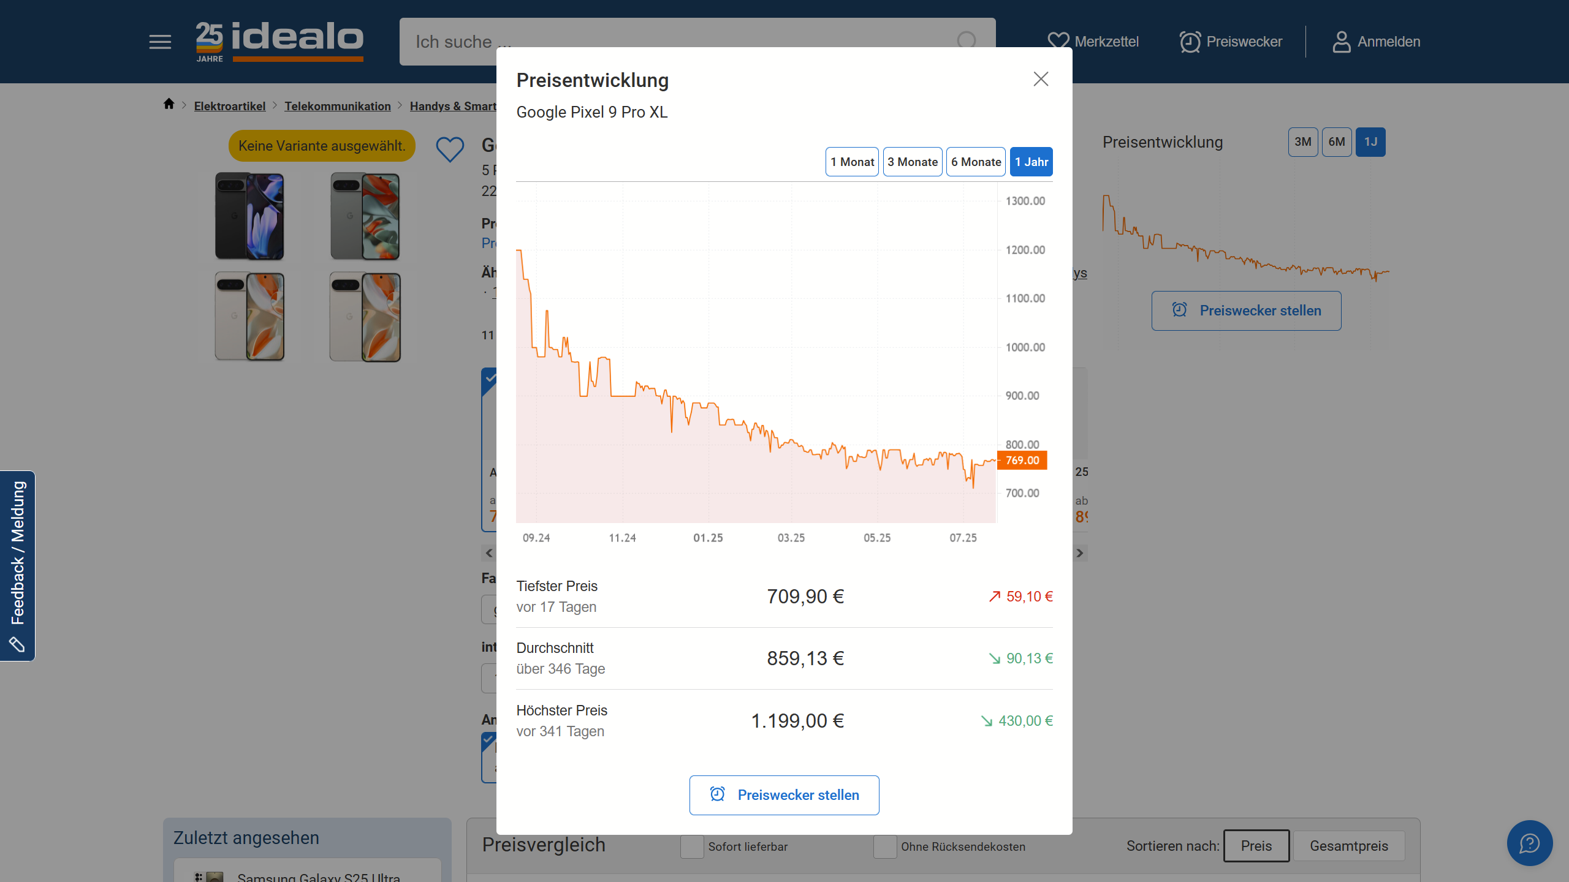Open the Feedback / Meldung side tab

tap(18, 565)
